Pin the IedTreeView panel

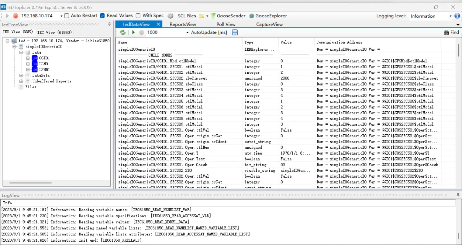[109, 24]
